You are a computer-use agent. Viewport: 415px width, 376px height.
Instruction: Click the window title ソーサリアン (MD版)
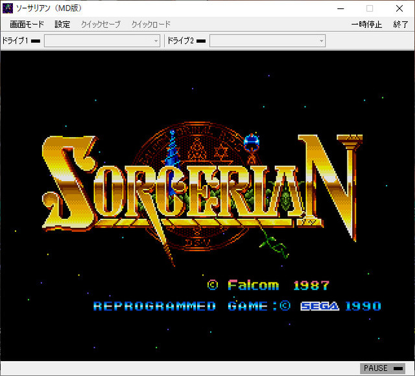coord(49,8)
